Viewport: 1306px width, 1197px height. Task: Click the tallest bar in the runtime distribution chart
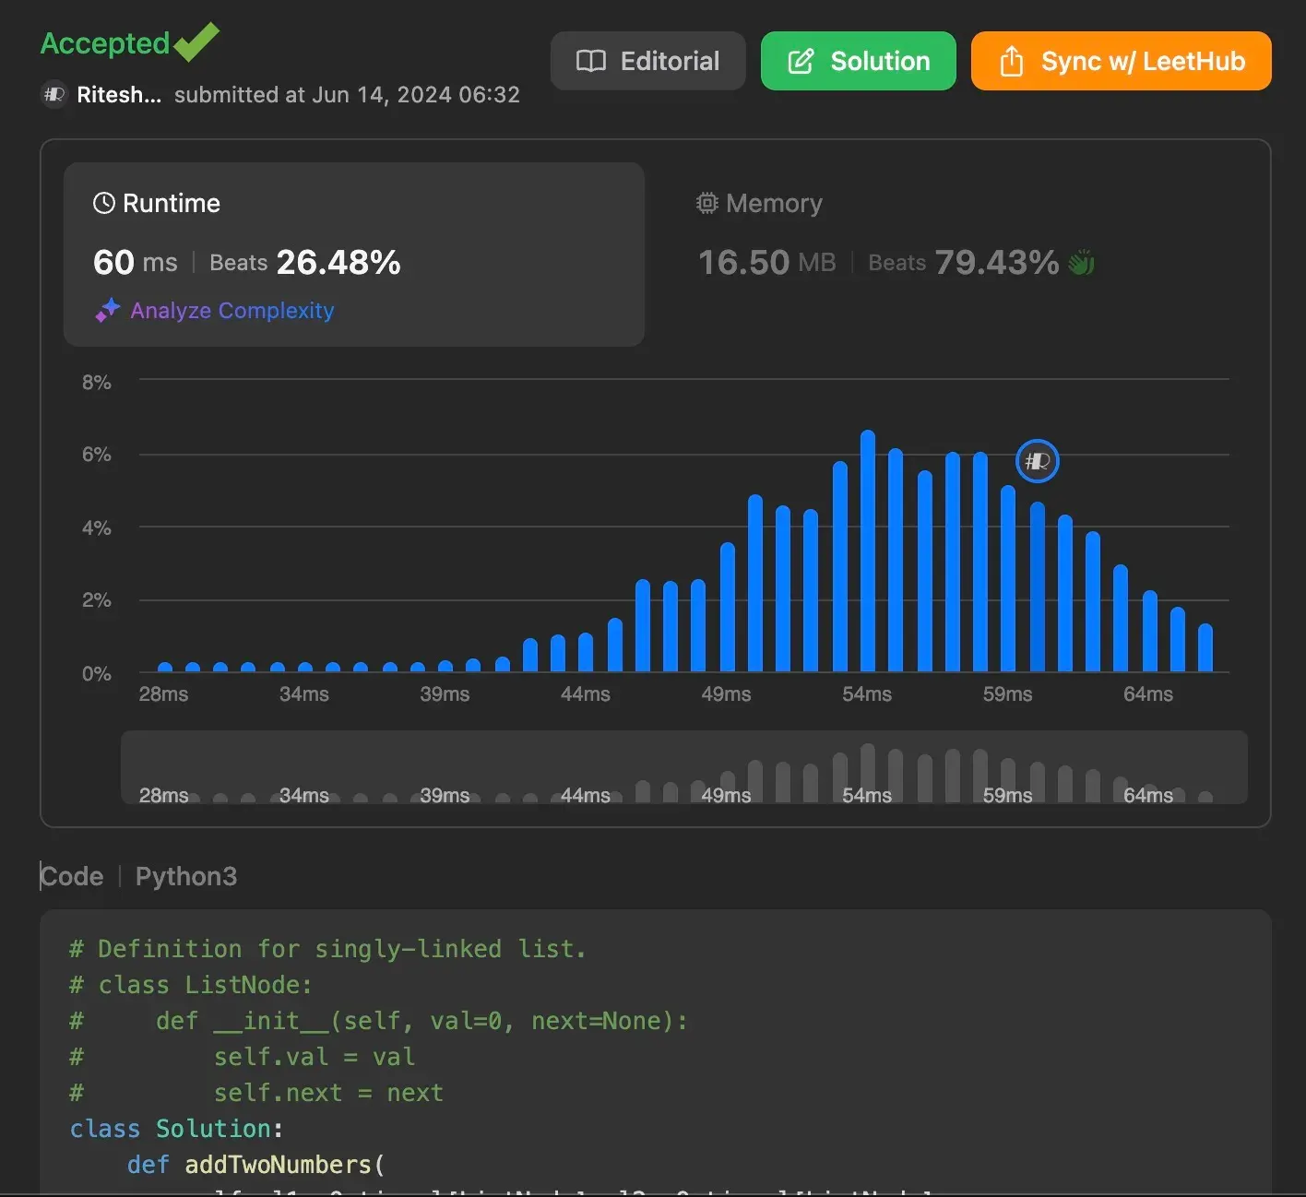tap(868, 553)
